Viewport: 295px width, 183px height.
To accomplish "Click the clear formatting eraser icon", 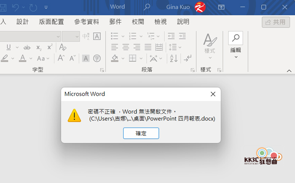I will (x=63, y=47).
